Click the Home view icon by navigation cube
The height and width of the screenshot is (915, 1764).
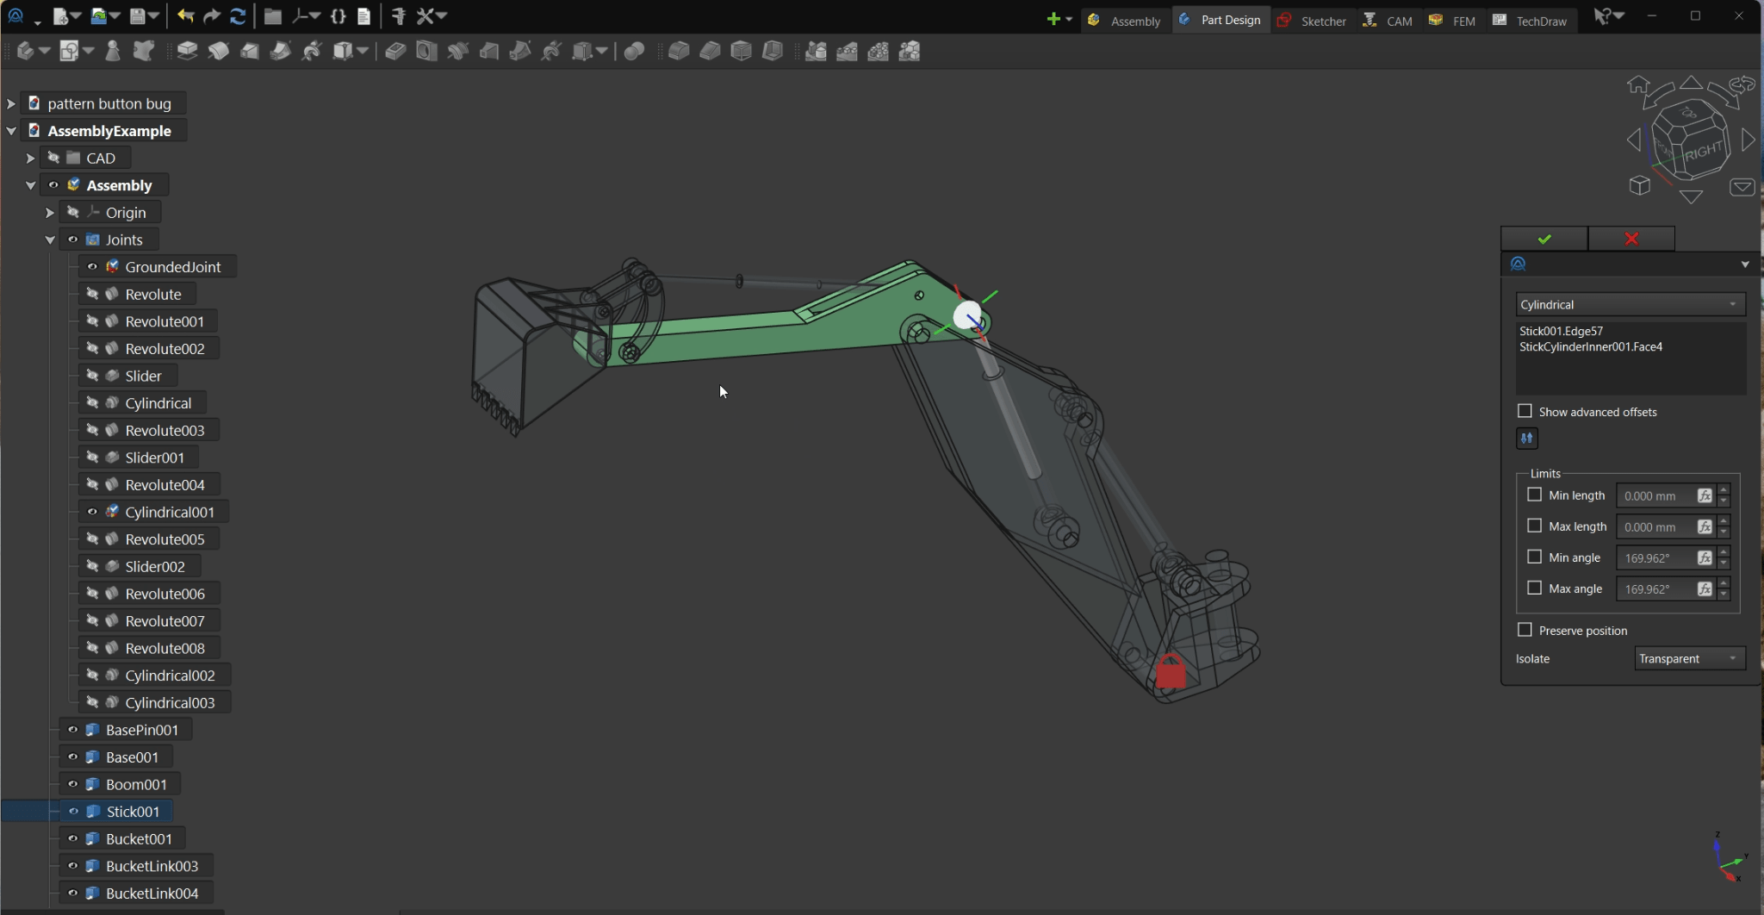tap(1637, 84)
